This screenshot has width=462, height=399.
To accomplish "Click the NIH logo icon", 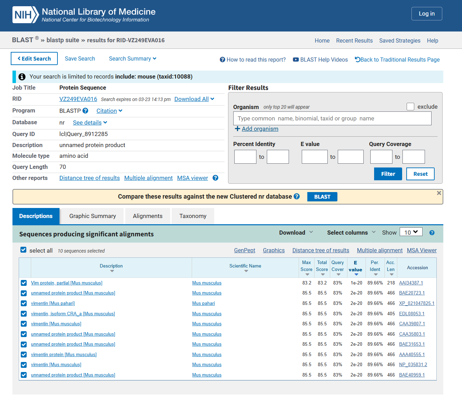I will [x=25, y=15].
